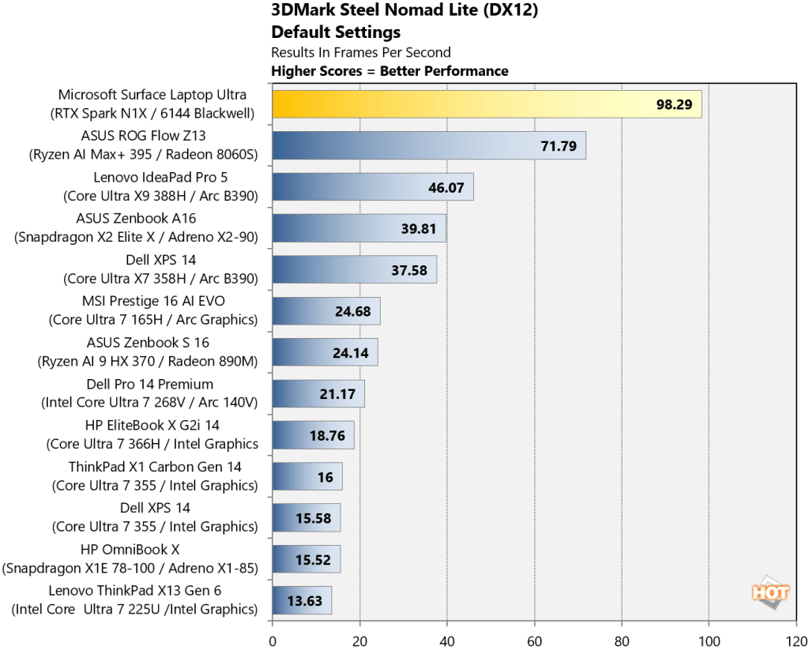Select the 98.29 score value

pos(674,105)
